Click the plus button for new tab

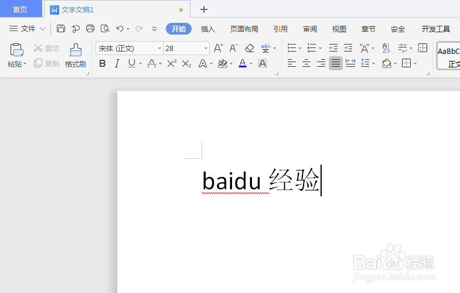click(204, 9)
